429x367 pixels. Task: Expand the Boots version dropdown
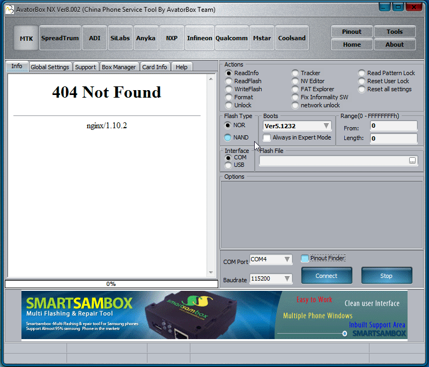point(326,126)
